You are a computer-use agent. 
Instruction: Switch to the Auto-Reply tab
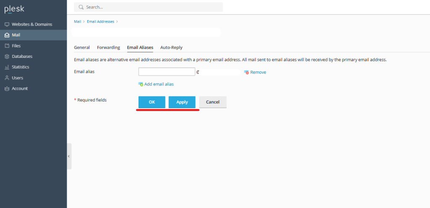[x=171, y=47]
